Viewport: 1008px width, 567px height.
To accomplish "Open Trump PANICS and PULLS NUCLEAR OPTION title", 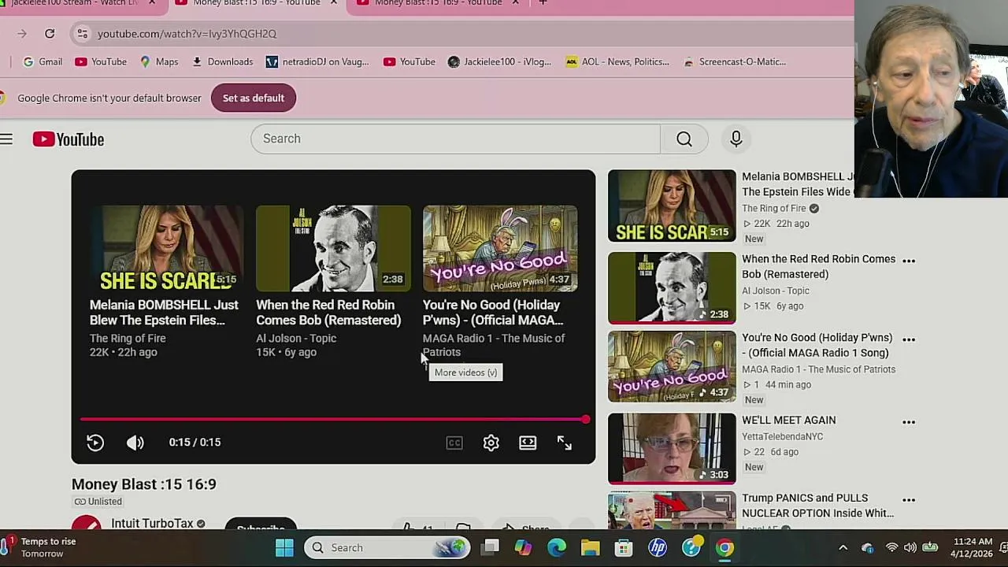I will click(817, 506).
